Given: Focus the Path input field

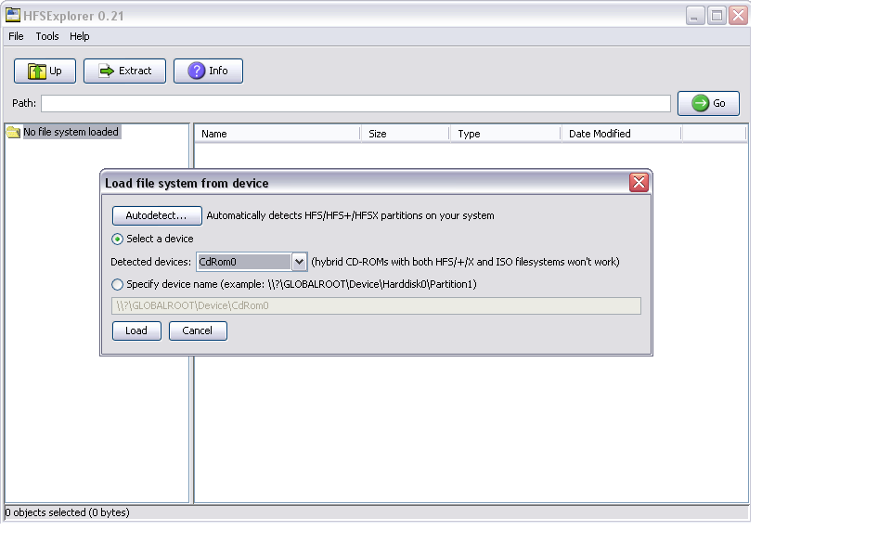Looking at the screenshot, I should click(355, 103).
